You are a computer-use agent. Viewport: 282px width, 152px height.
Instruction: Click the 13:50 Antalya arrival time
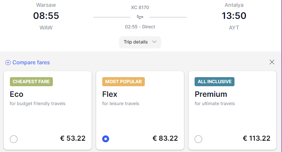tap(234, 16)
